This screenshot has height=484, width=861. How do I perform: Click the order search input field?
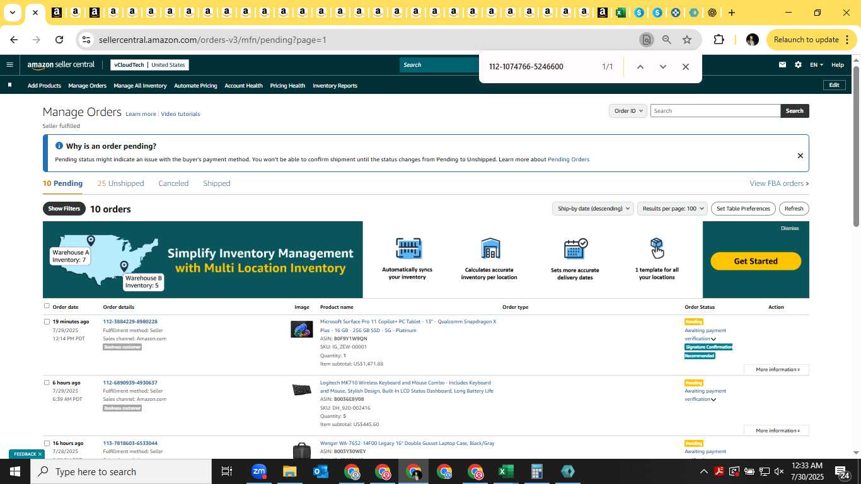tap(715, 111)
